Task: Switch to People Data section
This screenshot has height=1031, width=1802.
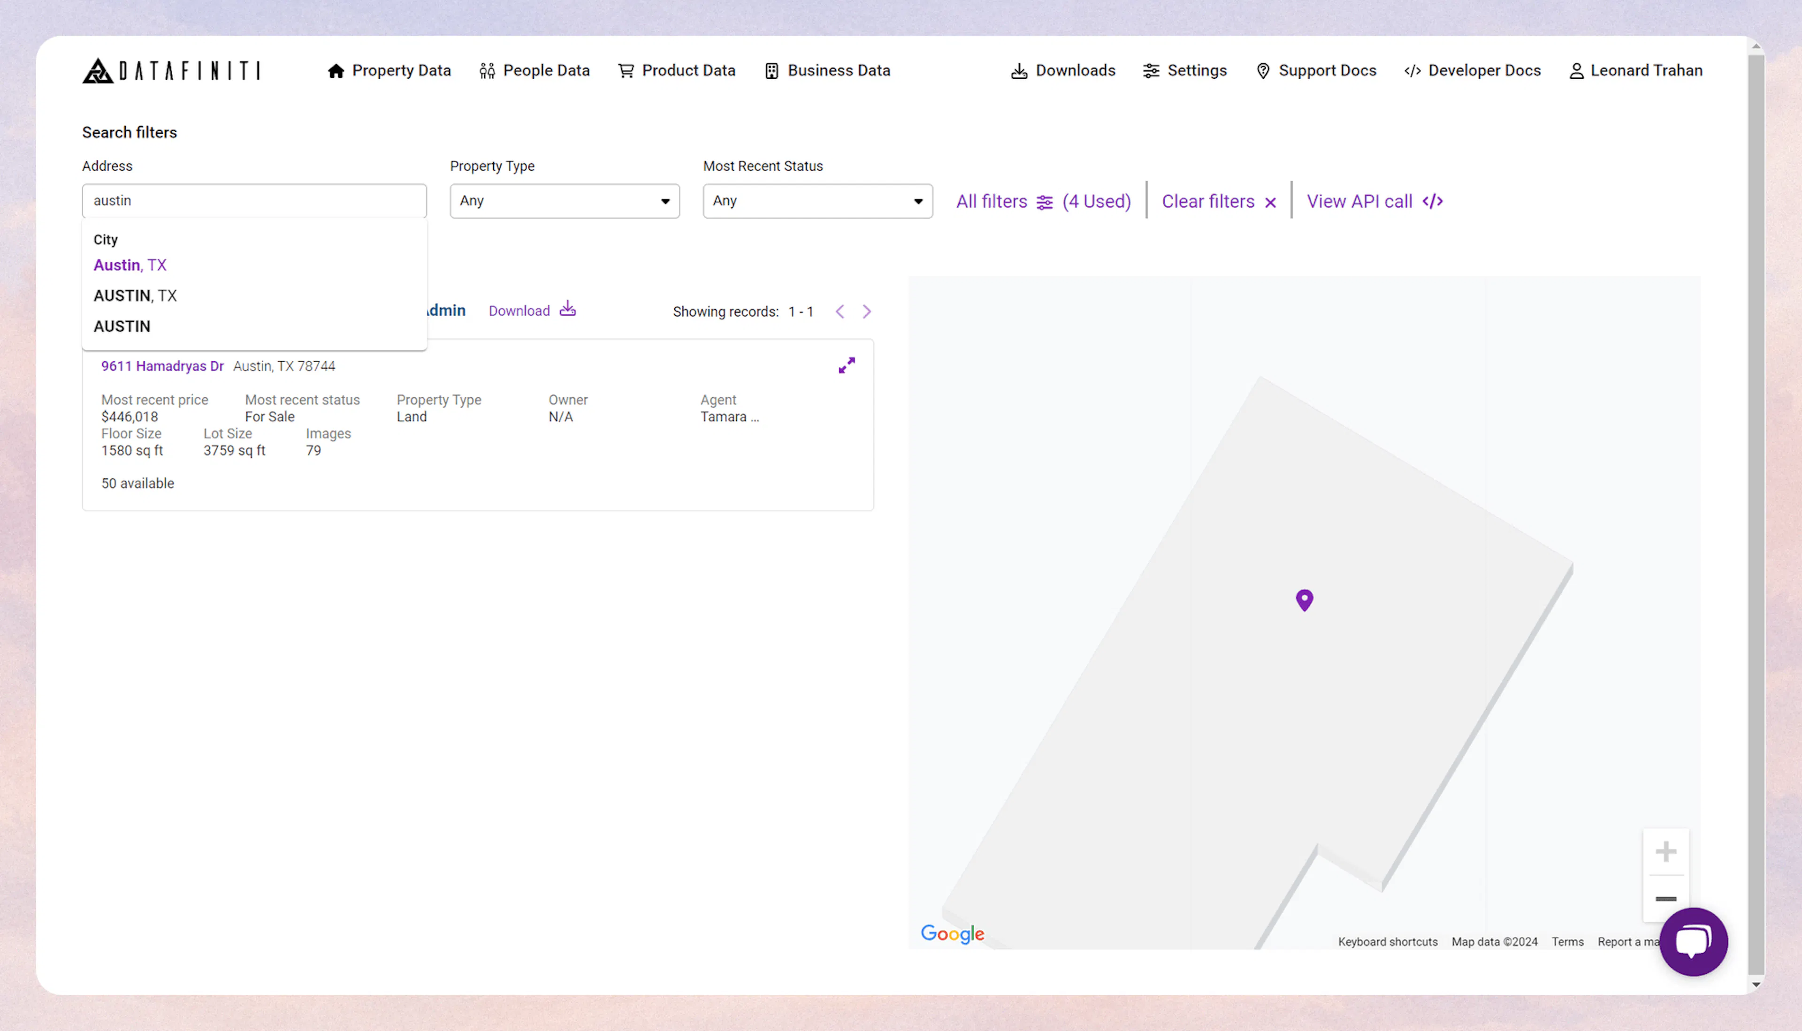Action: 535,70
